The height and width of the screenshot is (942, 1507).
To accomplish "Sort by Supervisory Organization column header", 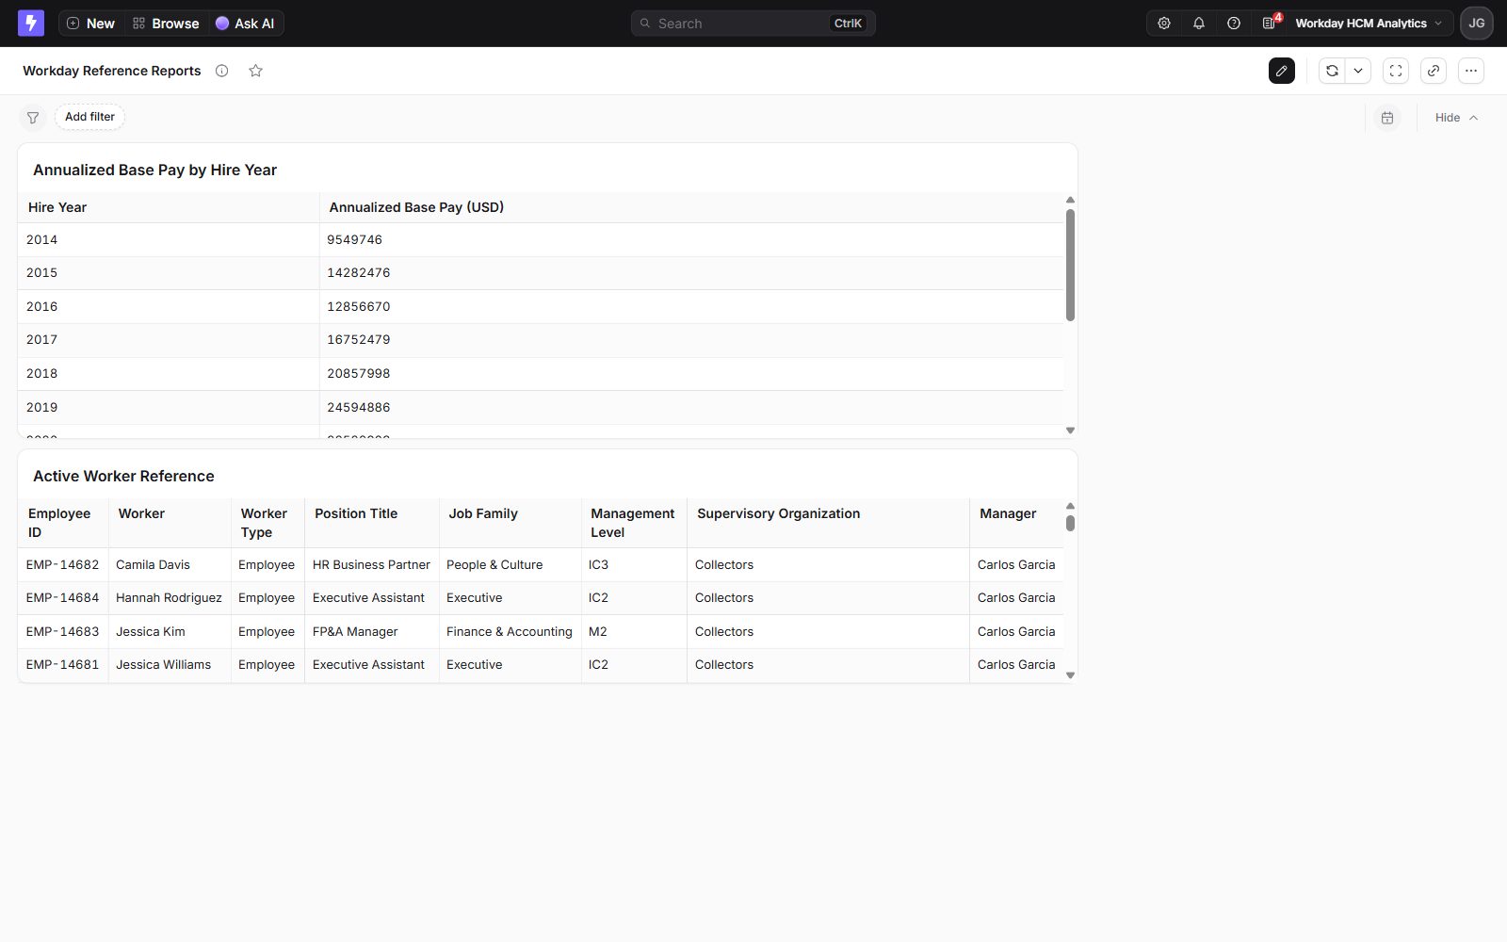I will coord(828,523).
